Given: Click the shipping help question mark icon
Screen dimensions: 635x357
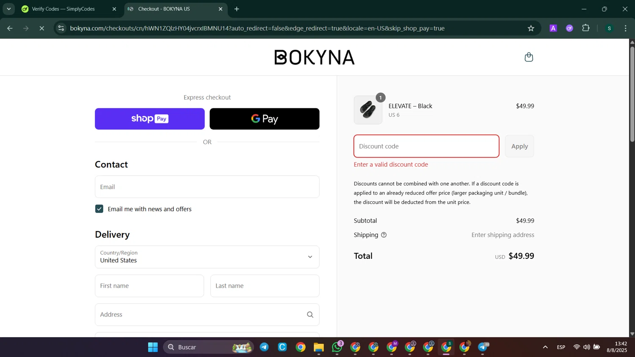Looking at the screenshot, I should pos(384,235).
